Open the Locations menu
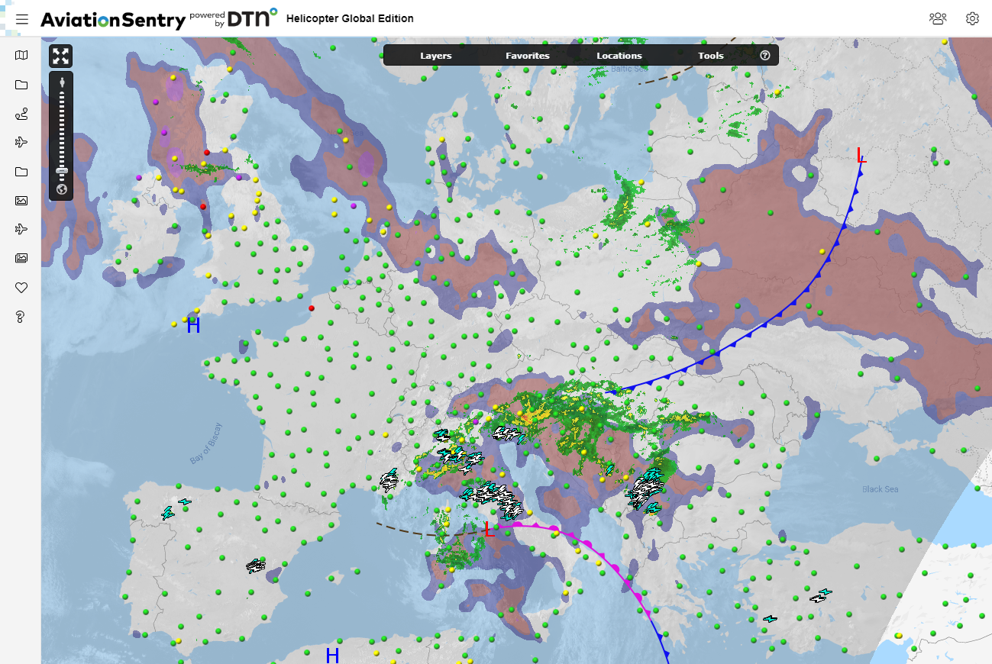 [619, 55]
